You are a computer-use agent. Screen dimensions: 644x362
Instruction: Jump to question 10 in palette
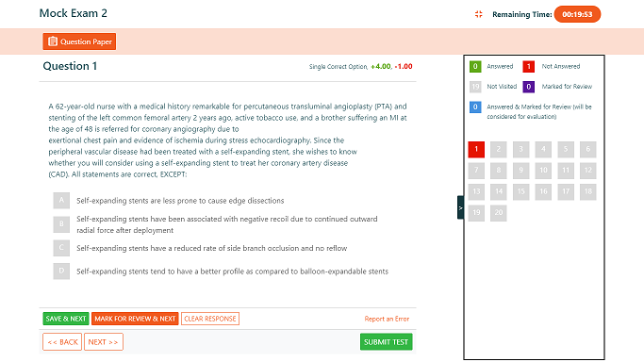click(x=543, y=171)
